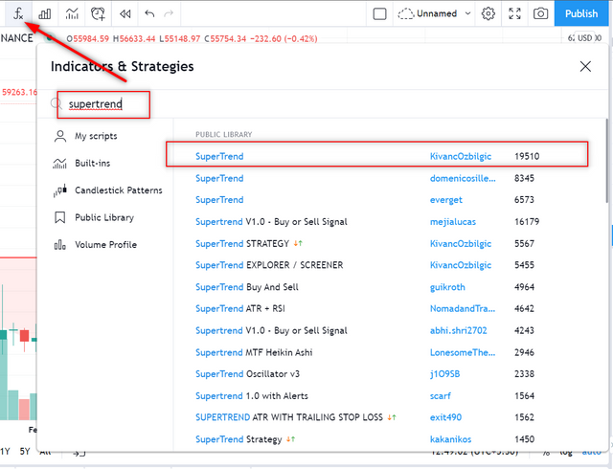This screenshot has width=613, height=469.
Task: Add SUPERTREND ATR WITH TRAILING STOP LOSS
Action: pyautogui.click(x=376, y=417)
